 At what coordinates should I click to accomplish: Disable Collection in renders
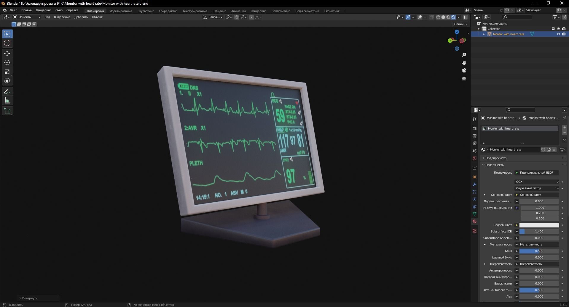[564, 29]
